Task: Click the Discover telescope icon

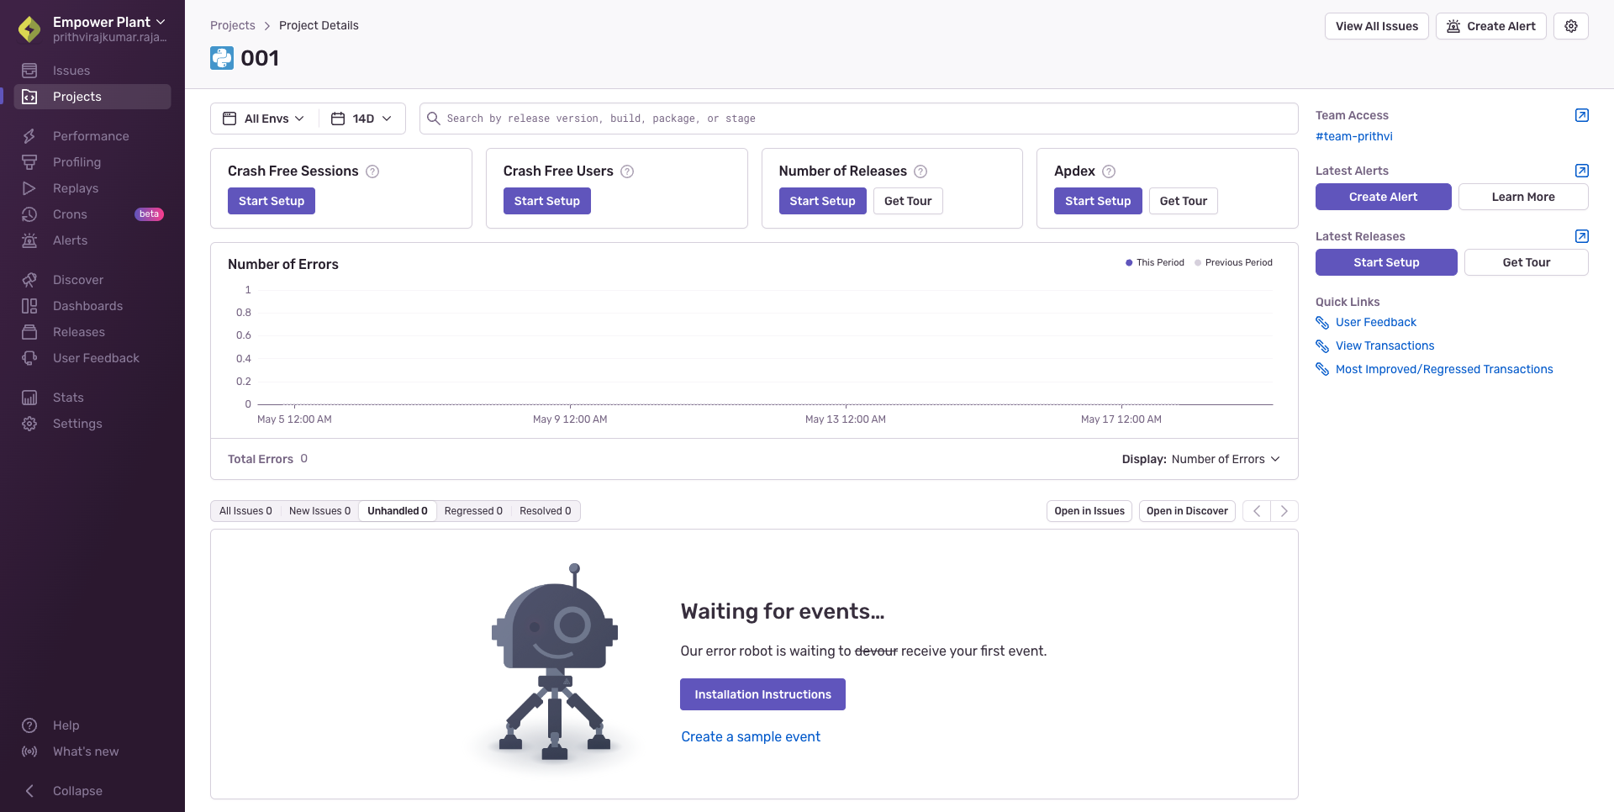Action: point(29,280)
